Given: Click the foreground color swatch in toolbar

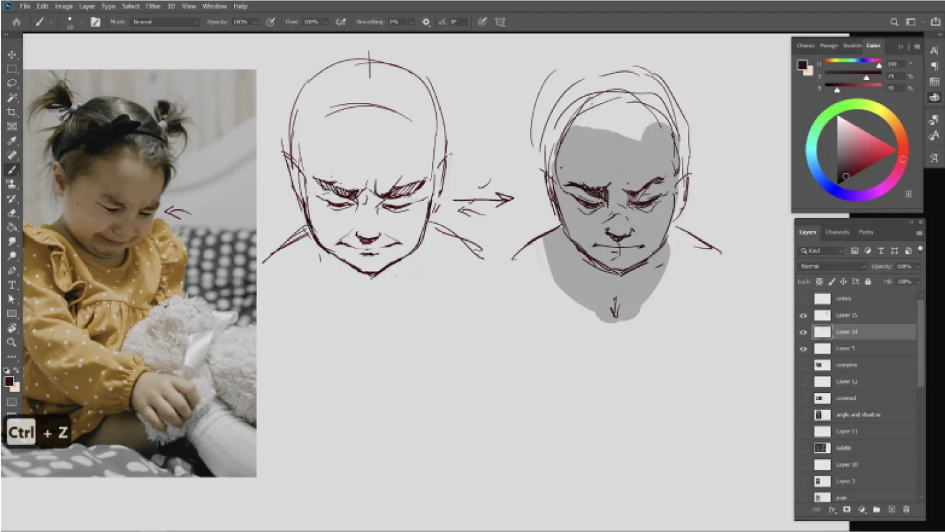Looking at the screenshot, I should click(x=9, y=381).
